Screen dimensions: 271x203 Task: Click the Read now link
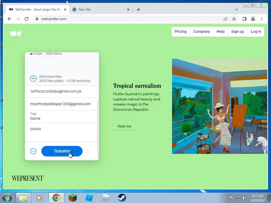coord(124,126)
